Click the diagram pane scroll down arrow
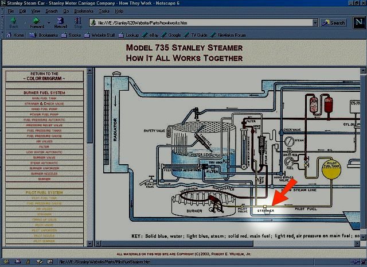The image size is (367, 267). tap(363, 237)
